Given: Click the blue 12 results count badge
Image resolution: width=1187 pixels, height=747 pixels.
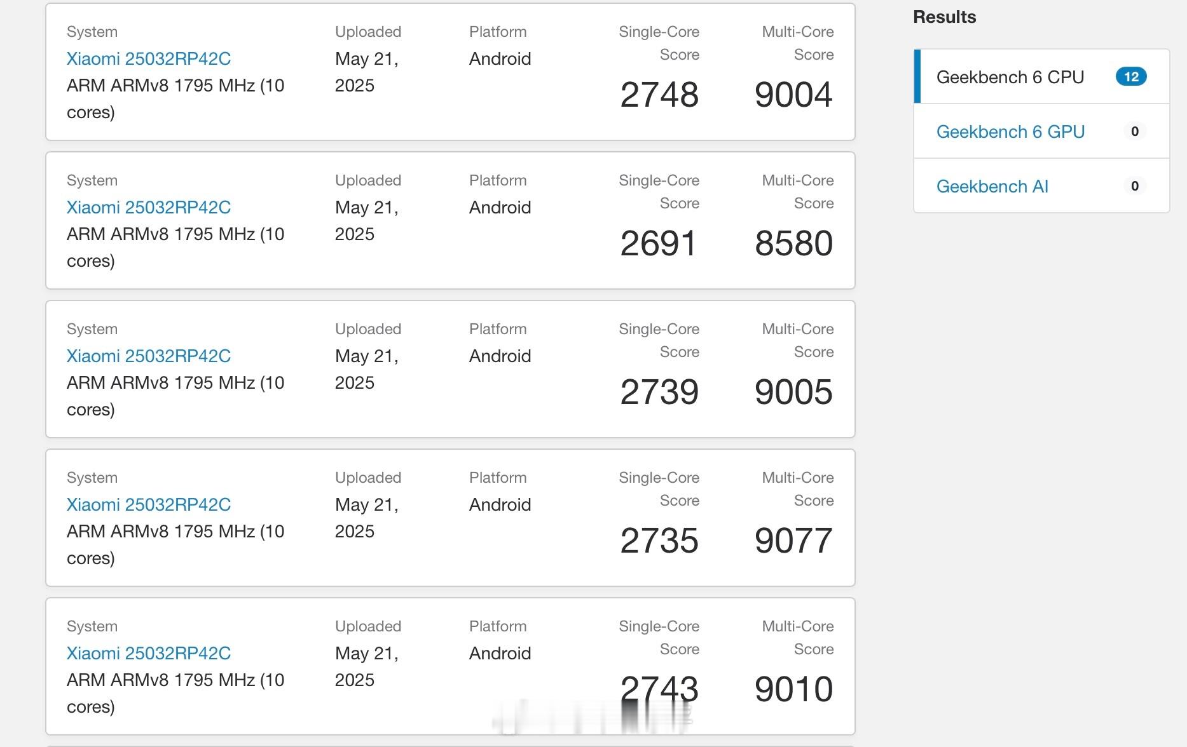Looking at the screenshot, I should pos(1131,77).
